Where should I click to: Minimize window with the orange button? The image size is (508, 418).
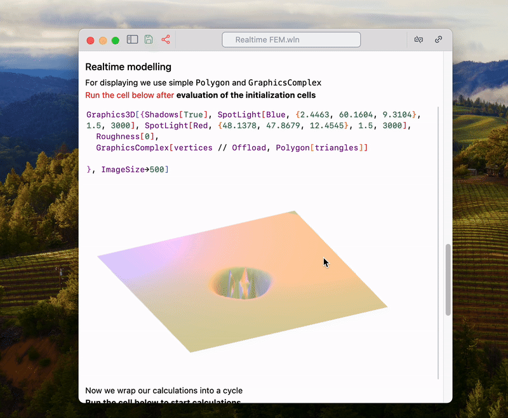(x=103, y=41)
